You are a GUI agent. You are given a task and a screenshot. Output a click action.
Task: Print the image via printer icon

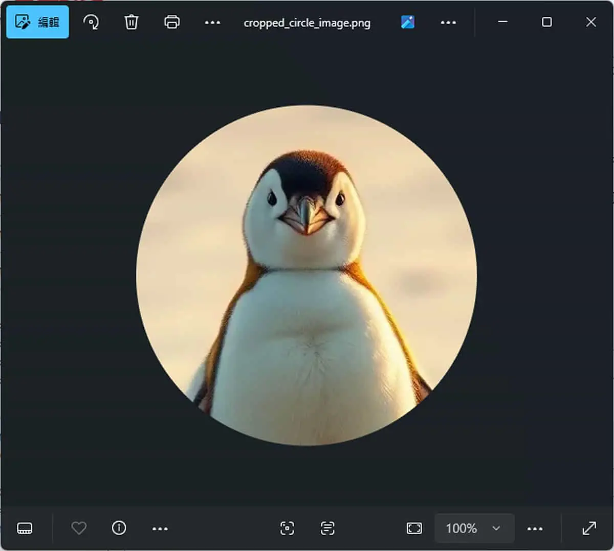[x=172, y=22]
